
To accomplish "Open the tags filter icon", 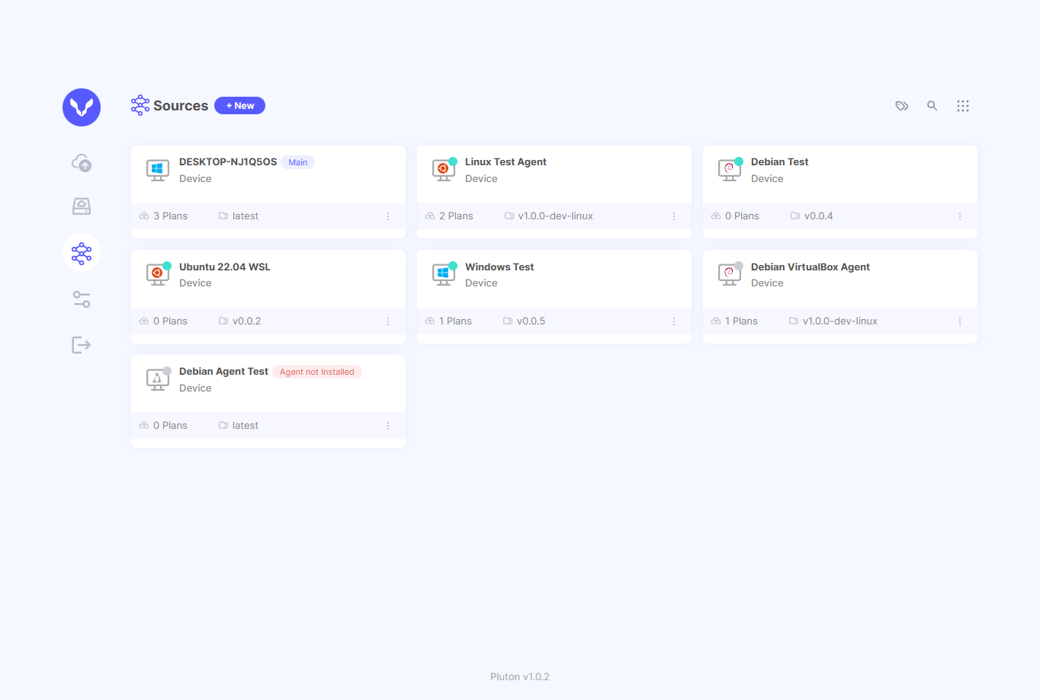I will pos(902,106).
